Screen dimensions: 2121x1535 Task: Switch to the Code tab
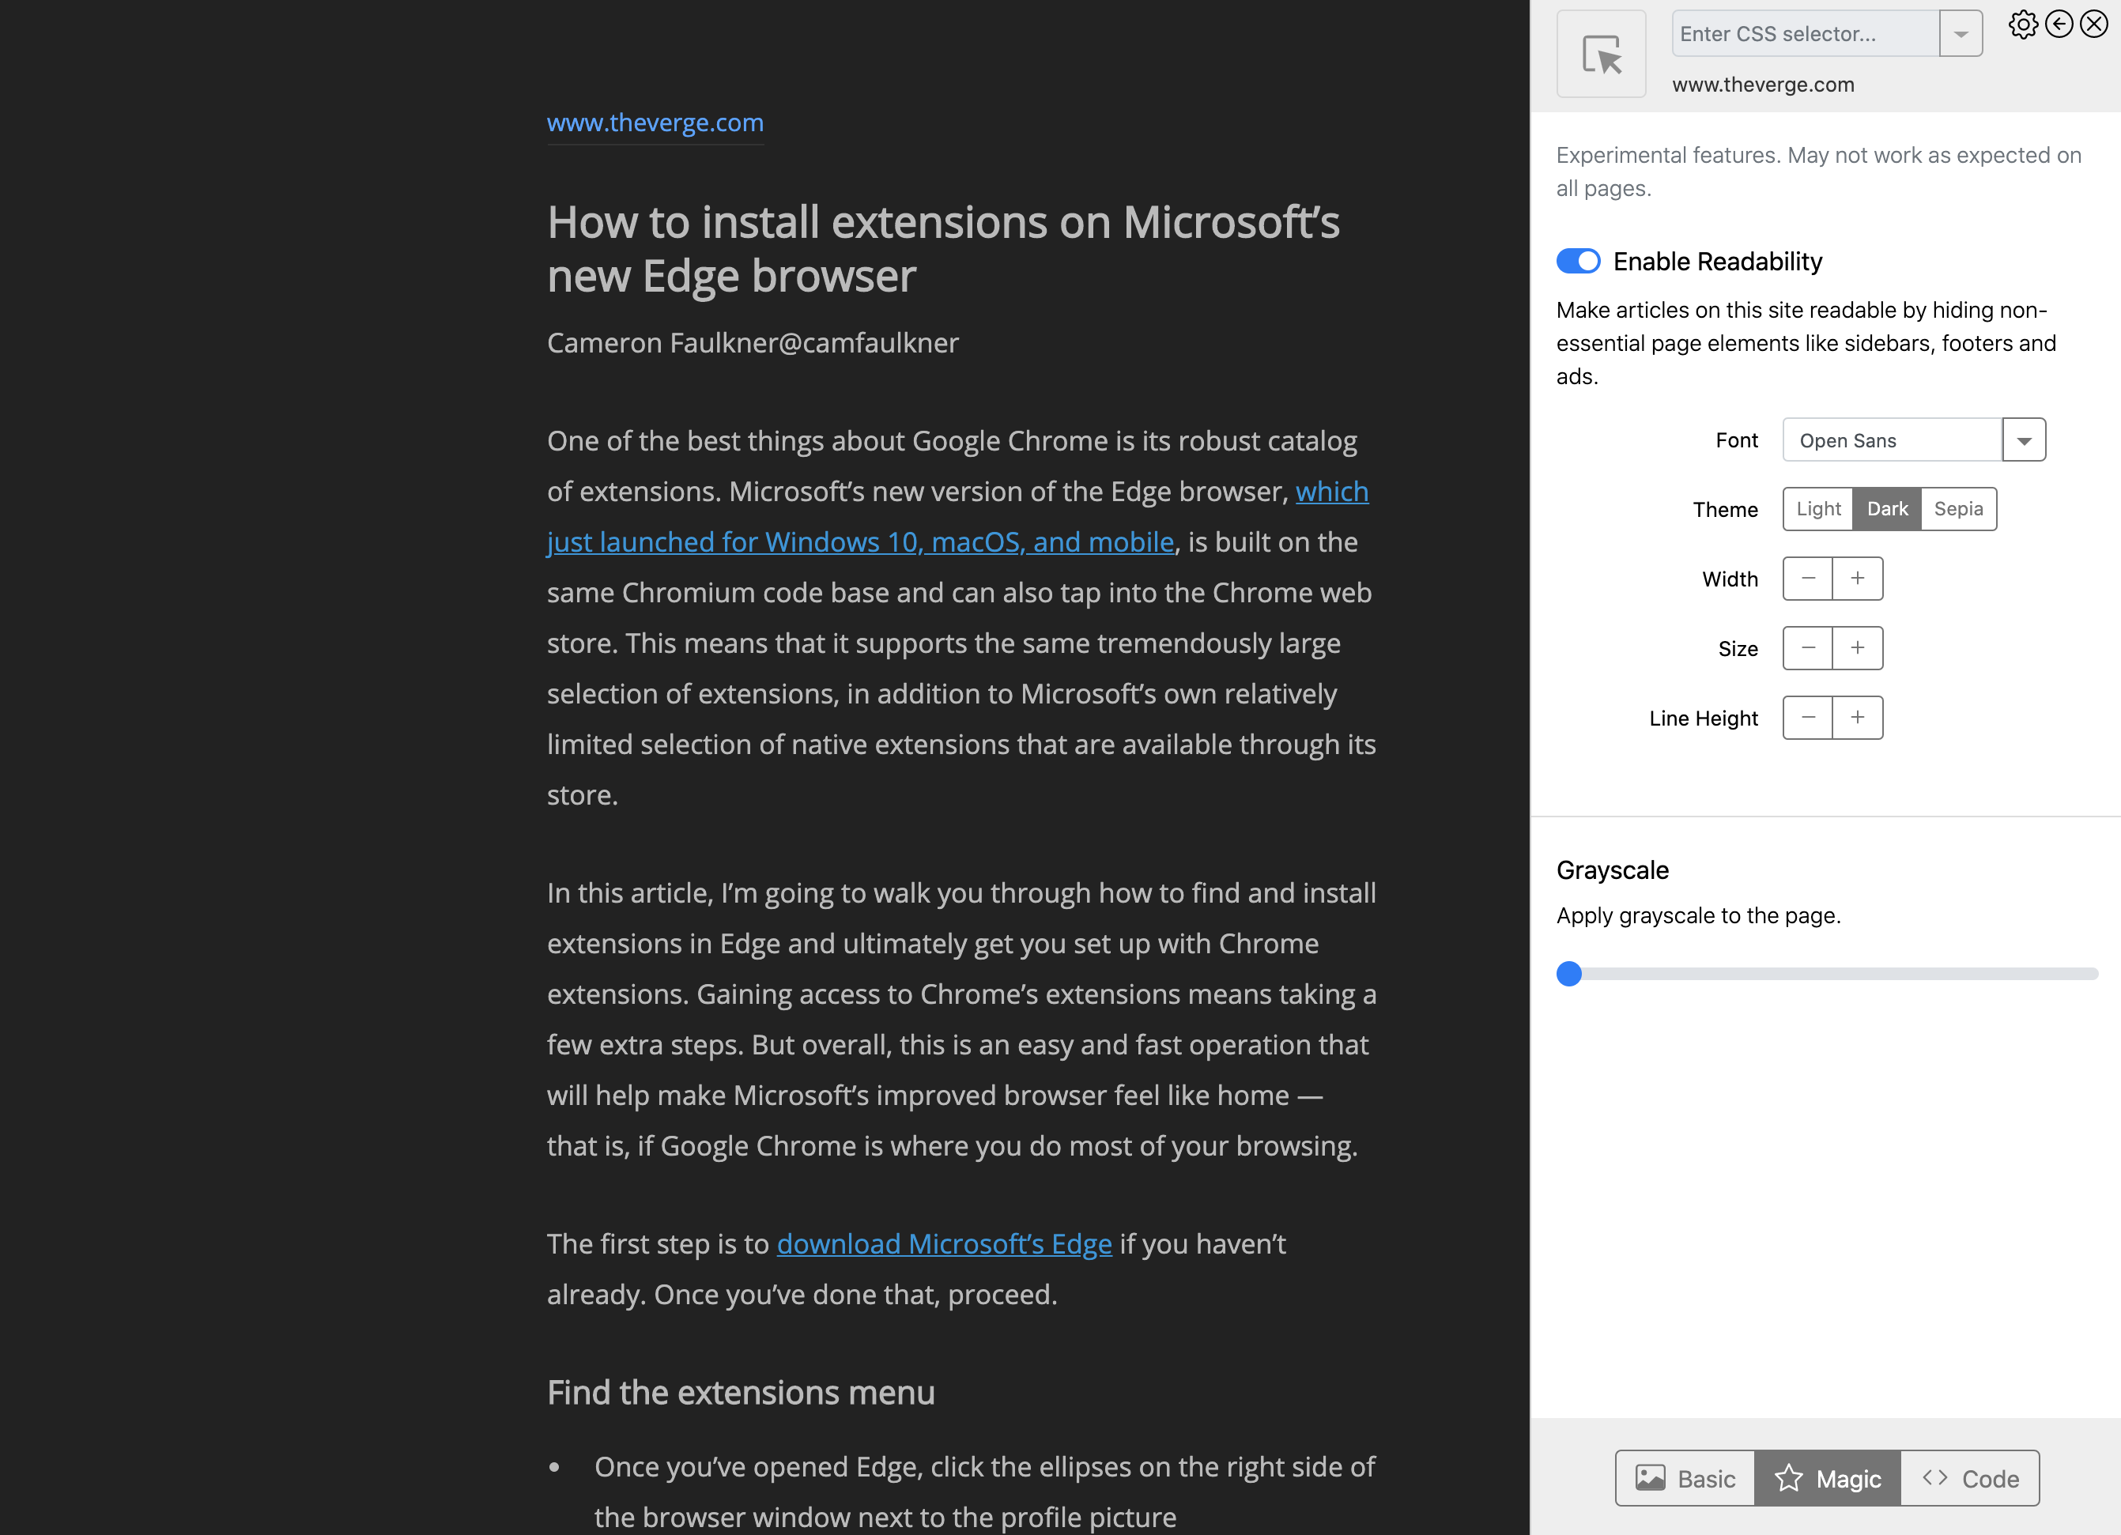(x=1969, y=1478)
